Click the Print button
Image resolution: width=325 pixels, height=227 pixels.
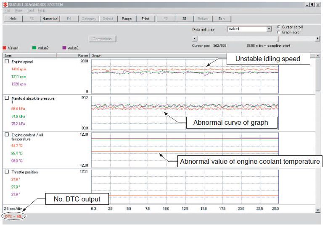click(145, 18)
